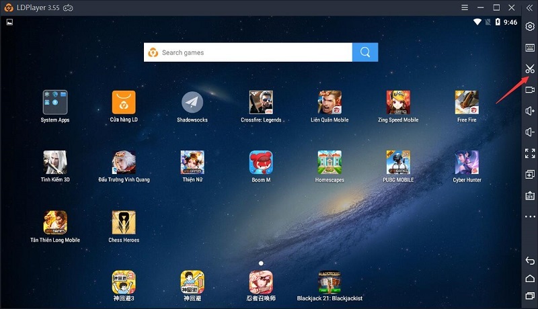Launch Tân Thiên Long Mobile
538x309 pixels.
coord(55,222)
